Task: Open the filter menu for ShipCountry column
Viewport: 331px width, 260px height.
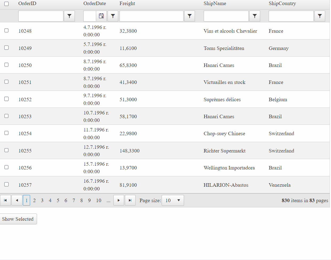Action: 320,16
